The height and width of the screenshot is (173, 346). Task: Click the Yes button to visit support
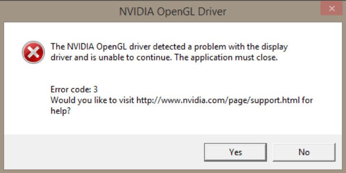coord(236,152)
